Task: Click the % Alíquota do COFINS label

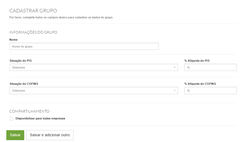Action: 200,84
